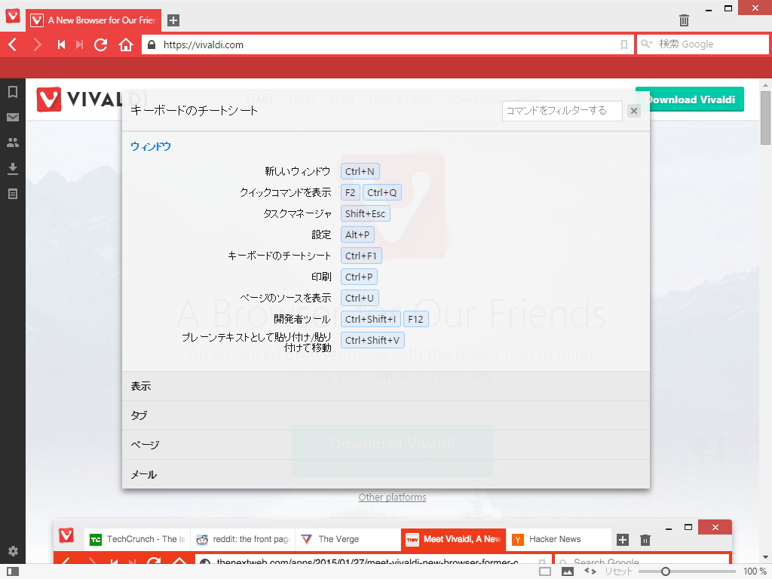Image resolution: width=772 pixels, height=579 pixels.
Task: Click the Shift+Esc shortcut key
Action: pos(366,213)
